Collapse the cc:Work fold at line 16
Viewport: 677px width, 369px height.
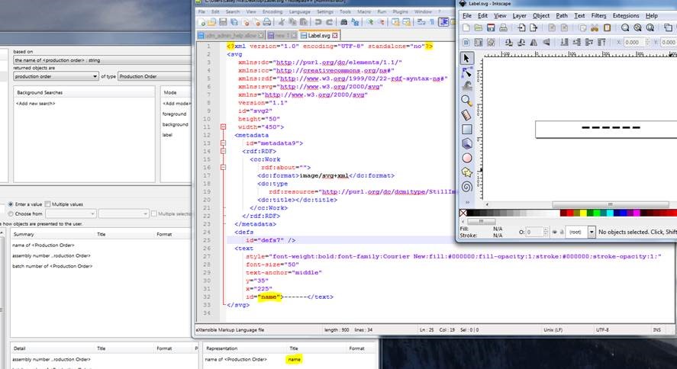[223, 167]
